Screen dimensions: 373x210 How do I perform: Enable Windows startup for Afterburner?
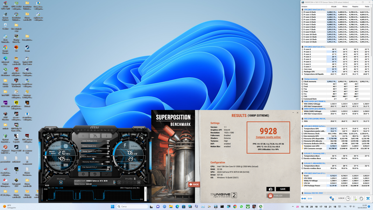[61, 182]
